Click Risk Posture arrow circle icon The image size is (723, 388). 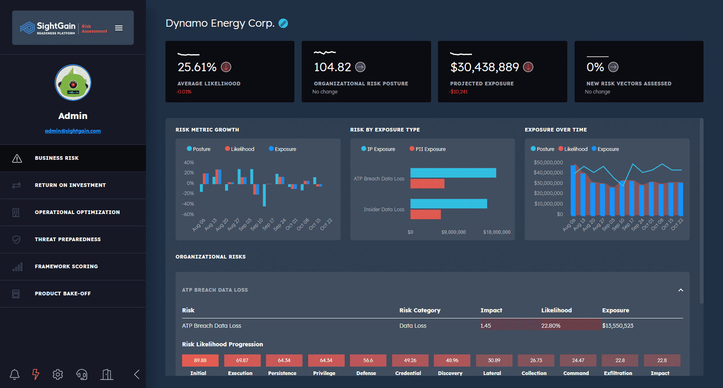pyautogui.click(x=360, y=67)
